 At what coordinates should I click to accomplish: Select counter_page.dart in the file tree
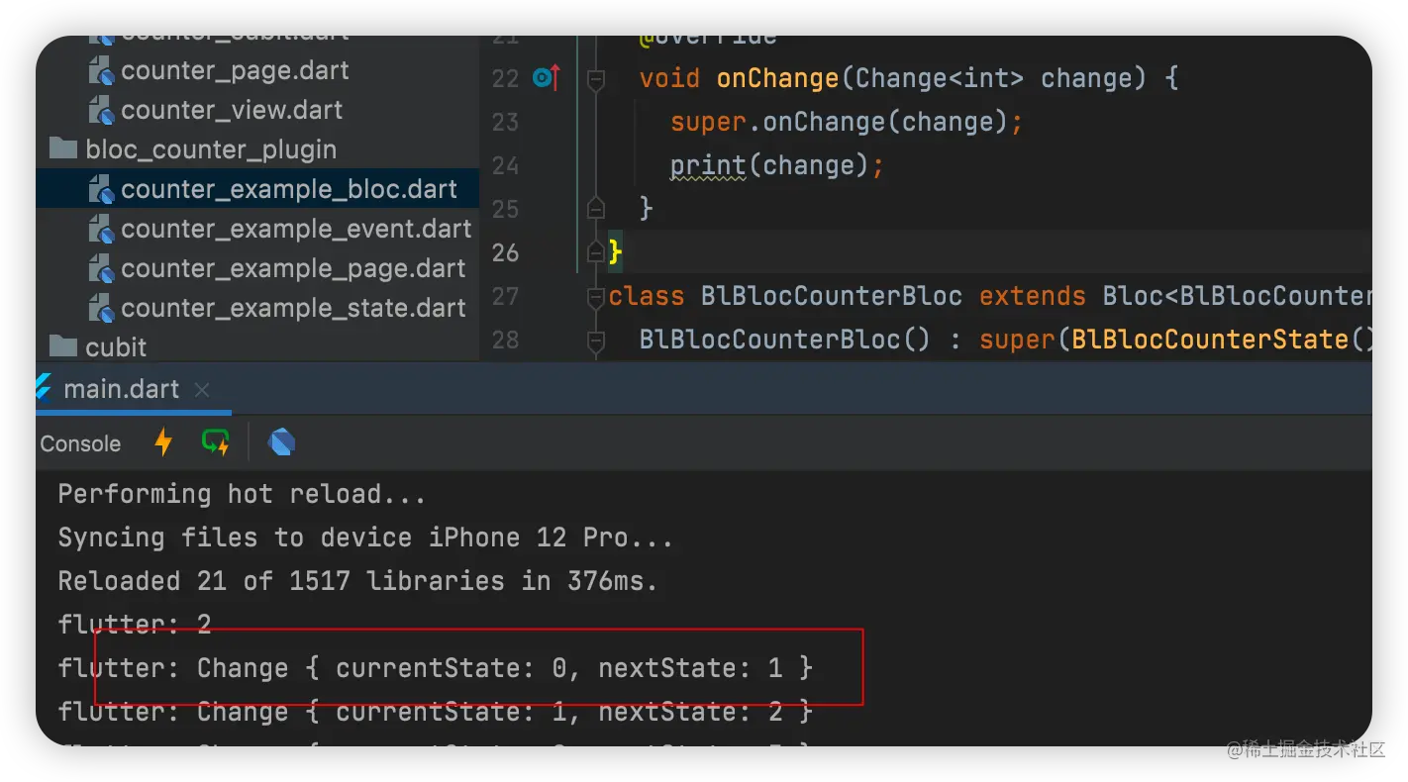click(x=235, y=70)
